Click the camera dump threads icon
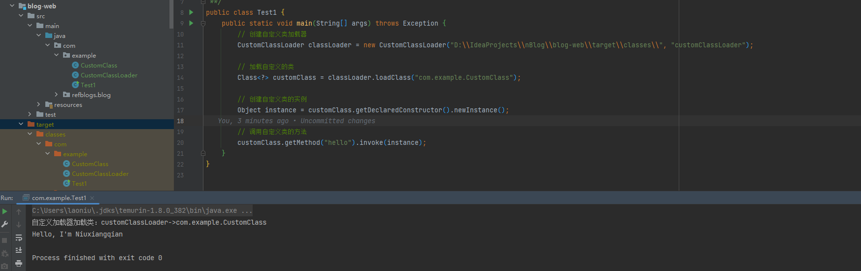The width and height of the screenshot is (861, 271). tap(5, 266)
